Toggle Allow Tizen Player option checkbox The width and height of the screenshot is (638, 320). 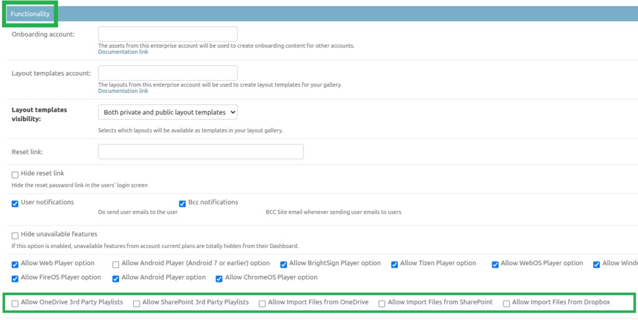(x=394, y=264)
